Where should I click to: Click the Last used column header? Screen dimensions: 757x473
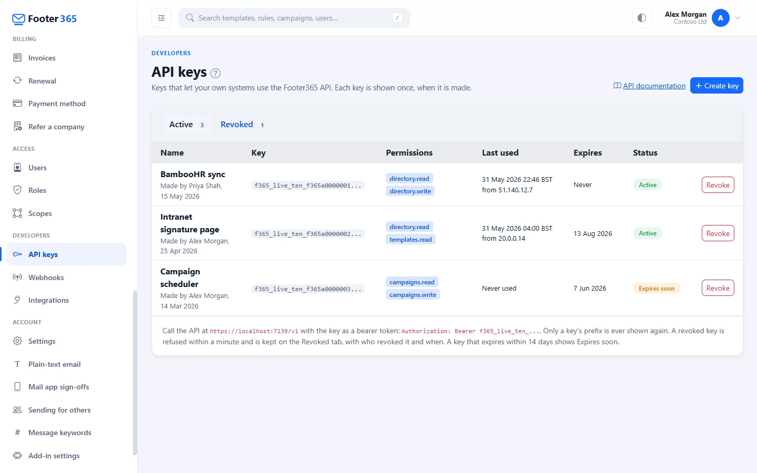(500, 153)
